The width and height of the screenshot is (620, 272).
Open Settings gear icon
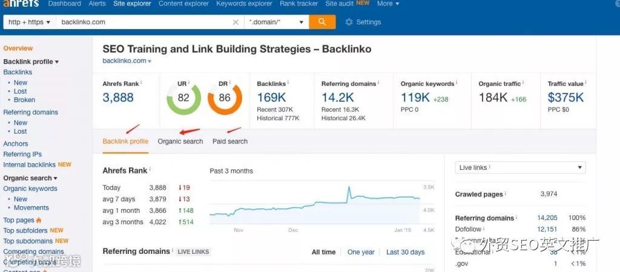[349, 22]
